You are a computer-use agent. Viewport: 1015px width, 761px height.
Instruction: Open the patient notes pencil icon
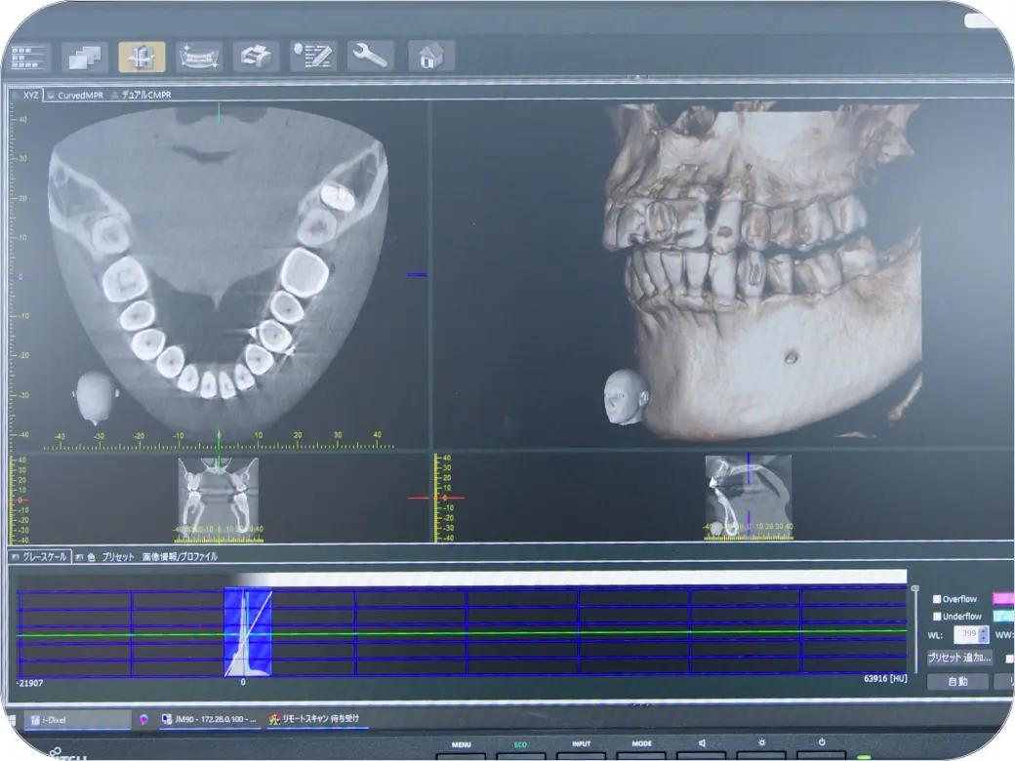pyautogui.click(x=313, y=56)
